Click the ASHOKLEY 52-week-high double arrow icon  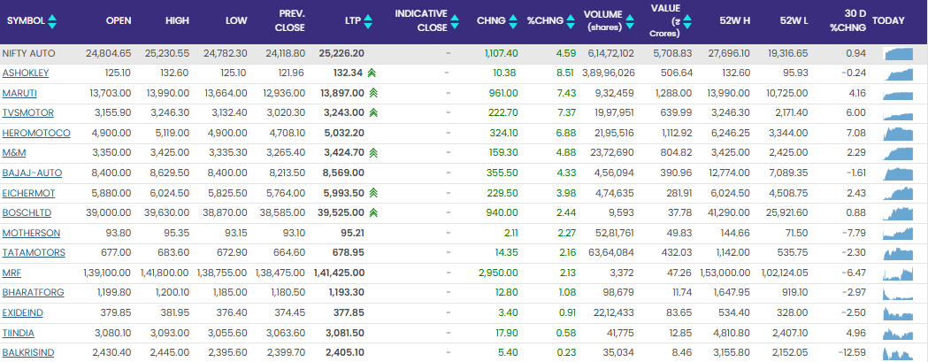(x=372, y=73)
